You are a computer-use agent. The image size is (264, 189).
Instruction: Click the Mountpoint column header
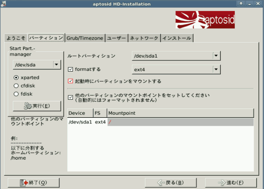(180, 113)
